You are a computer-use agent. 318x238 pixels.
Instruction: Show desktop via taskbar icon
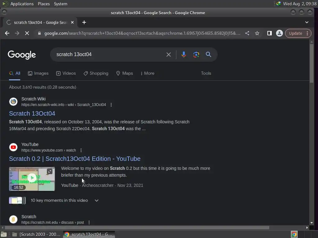[x=4, y=234]
